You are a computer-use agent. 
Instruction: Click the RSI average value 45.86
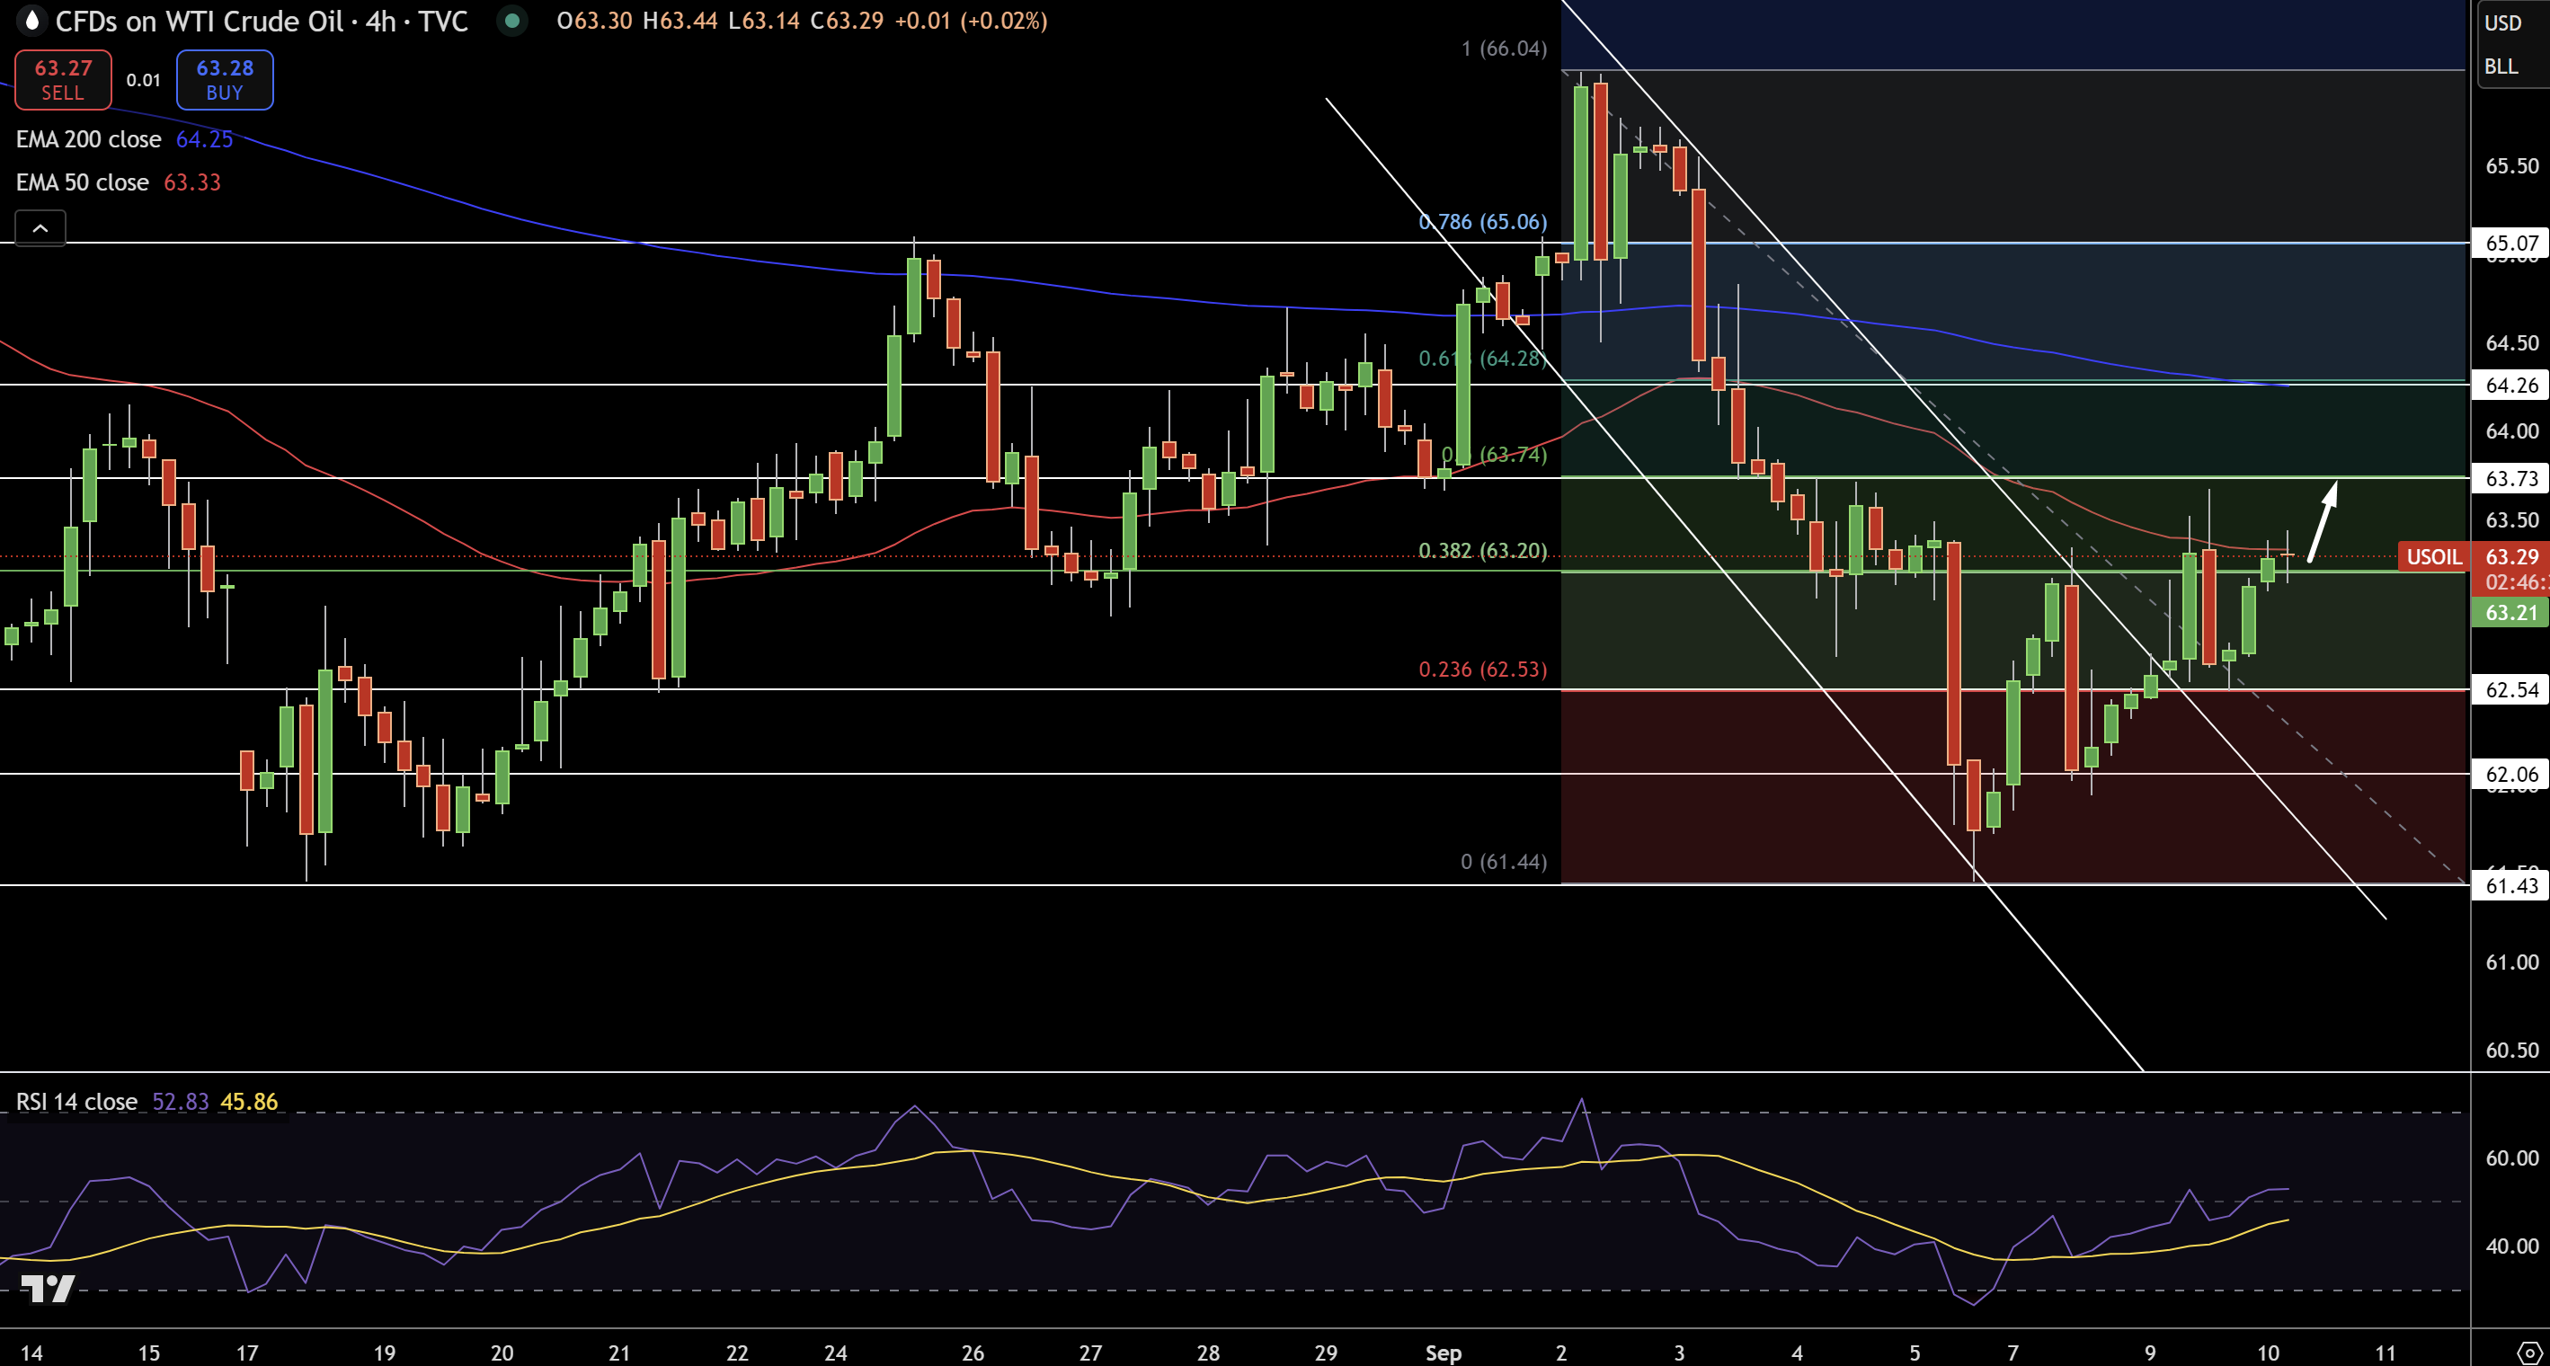[248, 1102]
